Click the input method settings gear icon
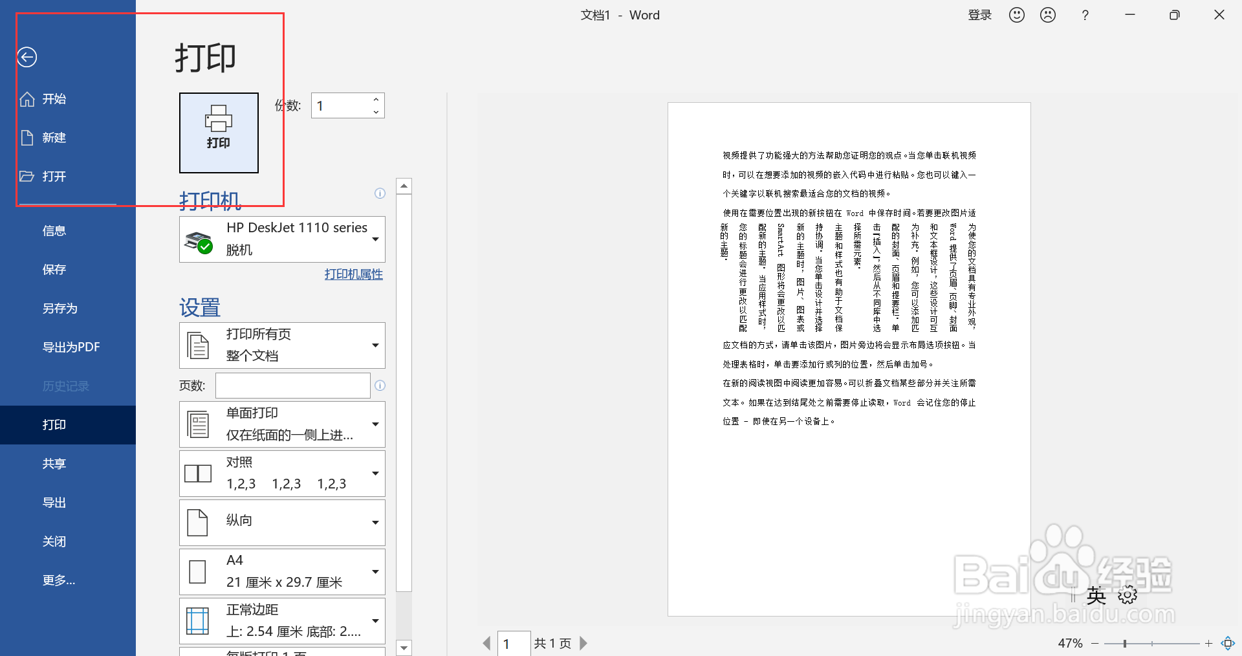The width and height of the screenshot is (1242, 656). 1128,595
